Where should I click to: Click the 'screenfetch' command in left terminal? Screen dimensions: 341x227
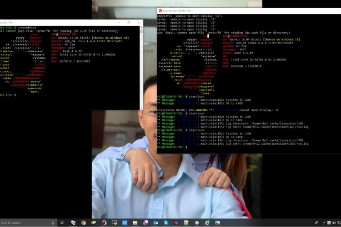27,28
